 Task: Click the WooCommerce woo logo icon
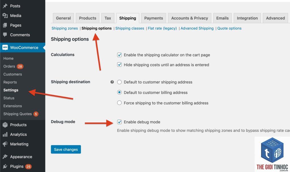5,48
